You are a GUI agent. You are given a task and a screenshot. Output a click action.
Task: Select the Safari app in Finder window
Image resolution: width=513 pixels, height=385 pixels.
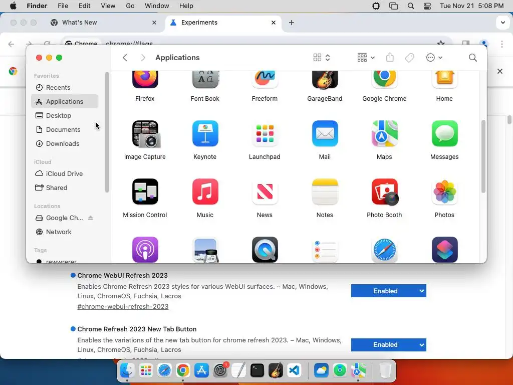(x=384, y=250)
